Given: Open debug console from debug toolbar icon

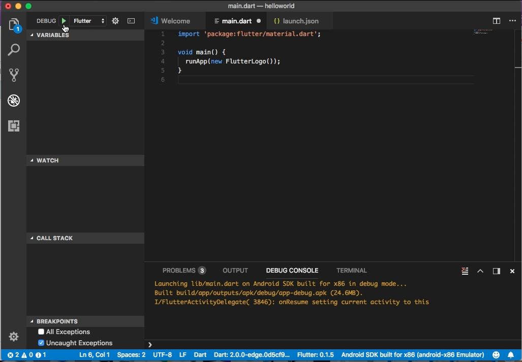Looking at the screenshot, I should 131,21.
